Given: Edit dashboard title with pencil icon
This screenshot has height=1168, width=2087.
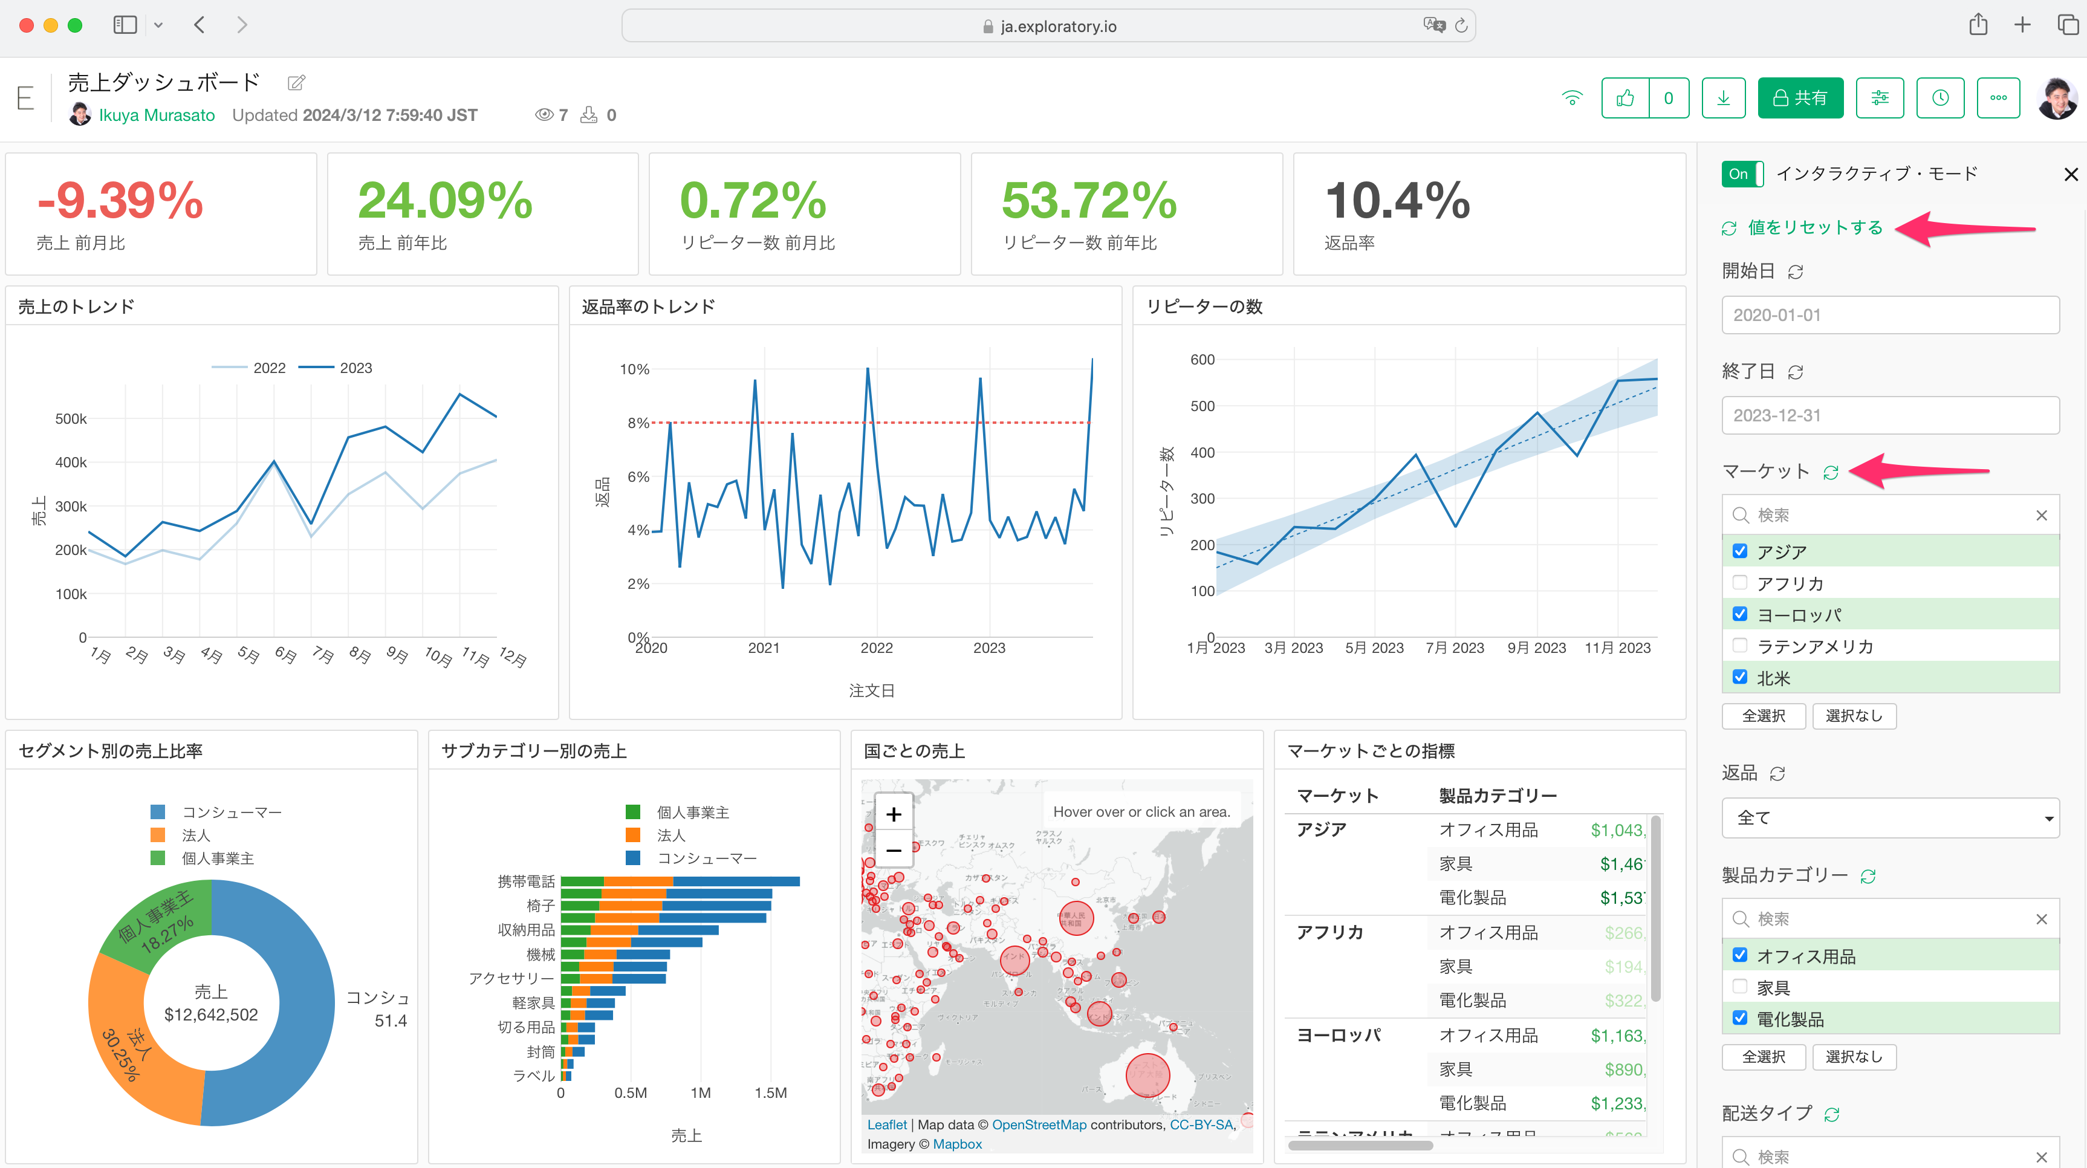Looking at the screenshot, I should tap(296, 83).
